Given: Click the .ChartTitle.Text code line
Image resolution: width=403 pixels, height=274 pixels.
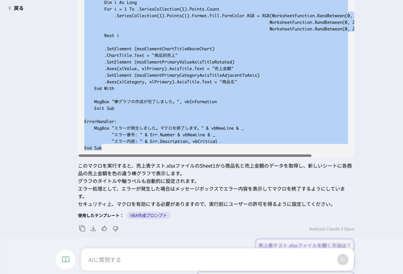Looking at the screenshot, I should click(141, 56).
